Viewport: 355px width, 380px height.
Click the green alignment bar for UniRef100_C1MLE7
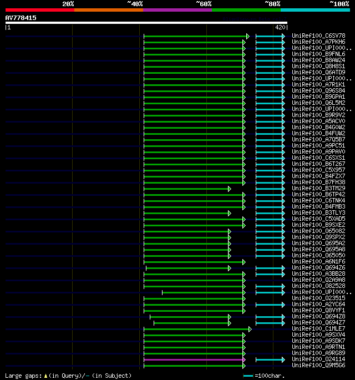[197, 329]
